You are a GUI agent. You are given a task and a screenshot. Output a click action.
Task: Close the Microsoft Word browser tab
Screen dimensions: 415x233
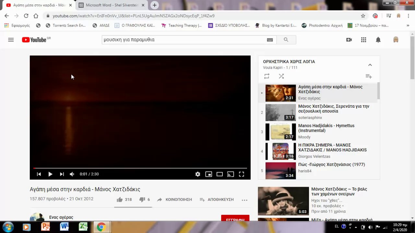point(143,5)
